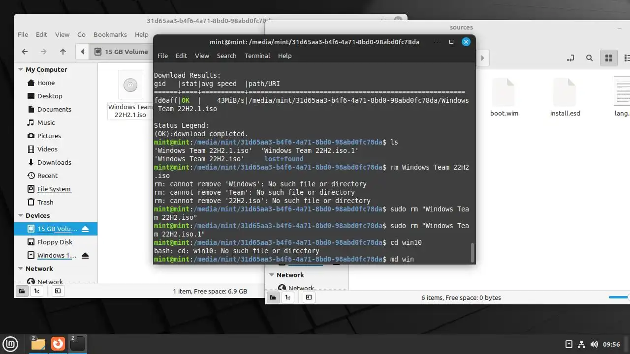630x354 pixels.
Task: Eject the Windows 1... device
Action: pos(85,255)
